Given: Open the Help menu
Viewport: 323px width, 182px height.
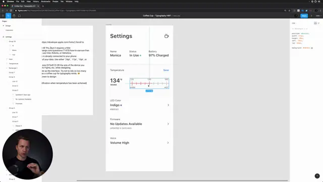Looking at the screenshot, I should pyautogui.click(x=76, y=2).
